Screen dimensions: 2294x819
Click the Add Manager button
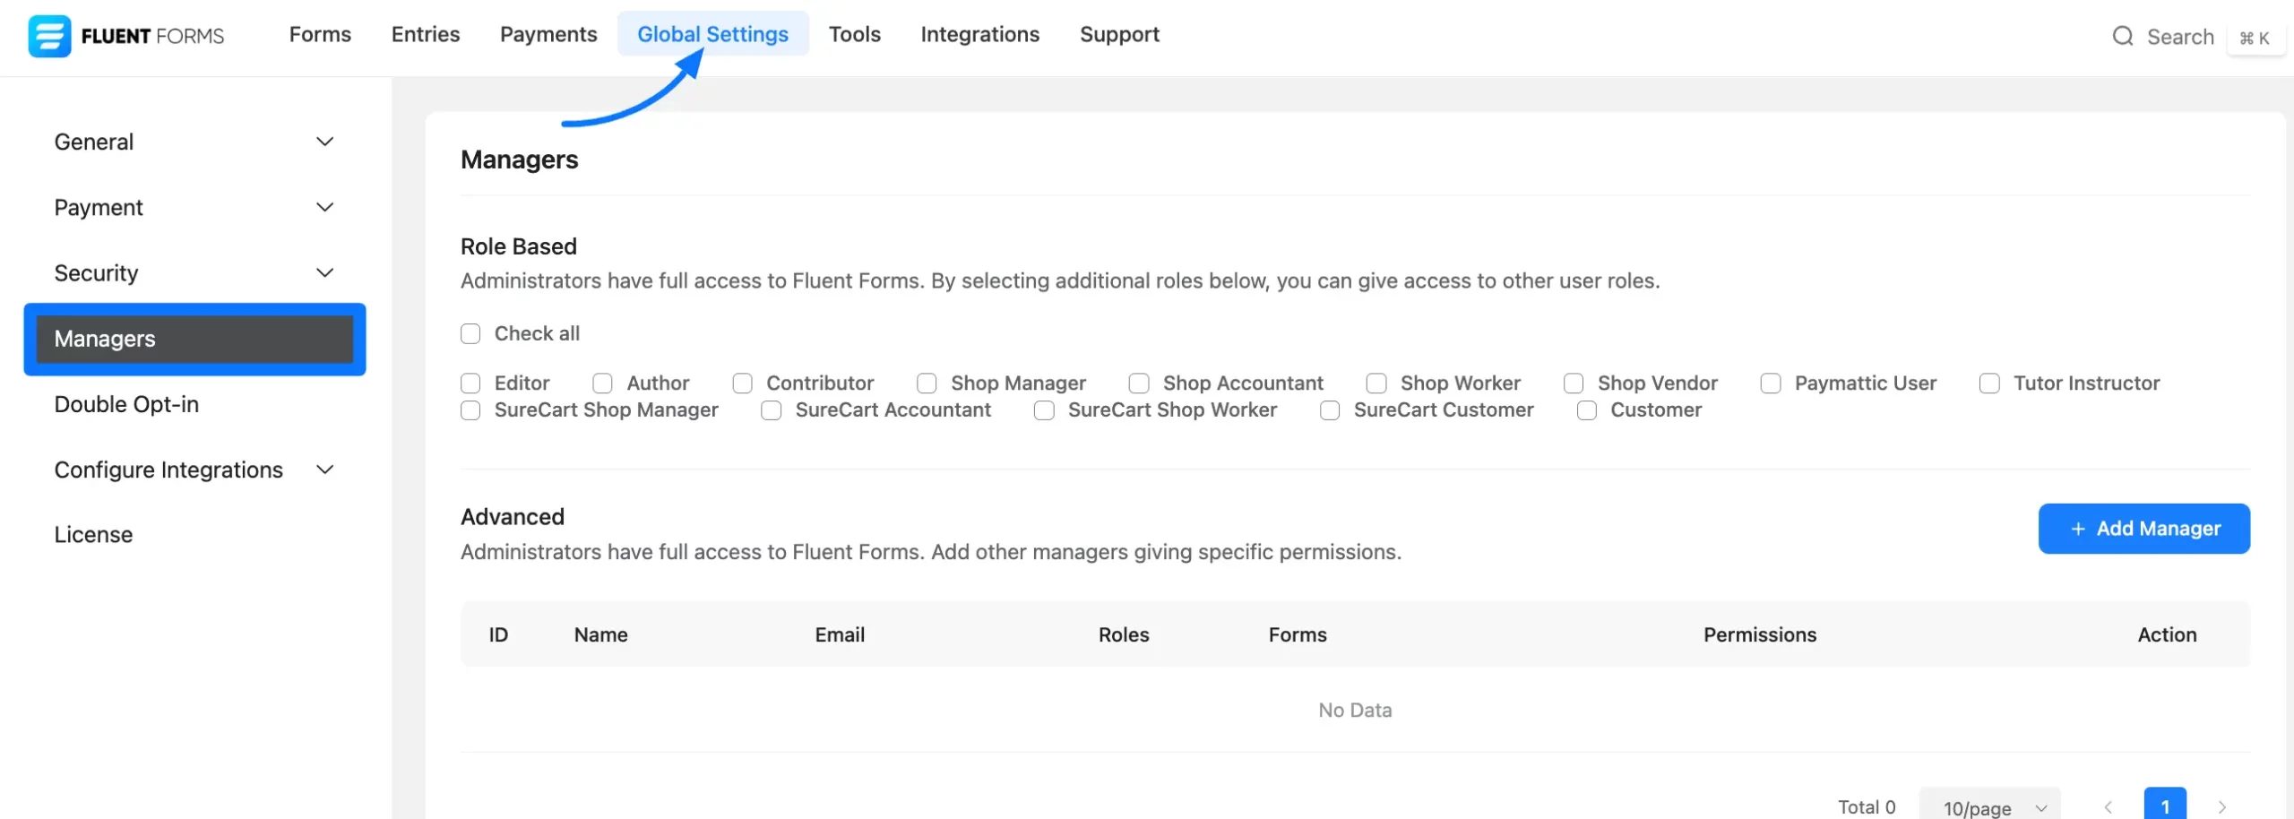[2143, 529]
